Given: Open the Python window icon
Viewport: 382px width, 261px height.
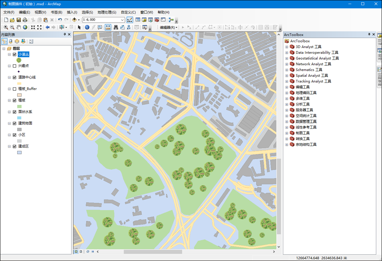Looking at the screenshot, I should pyautogui.click(x=163, y=20).
